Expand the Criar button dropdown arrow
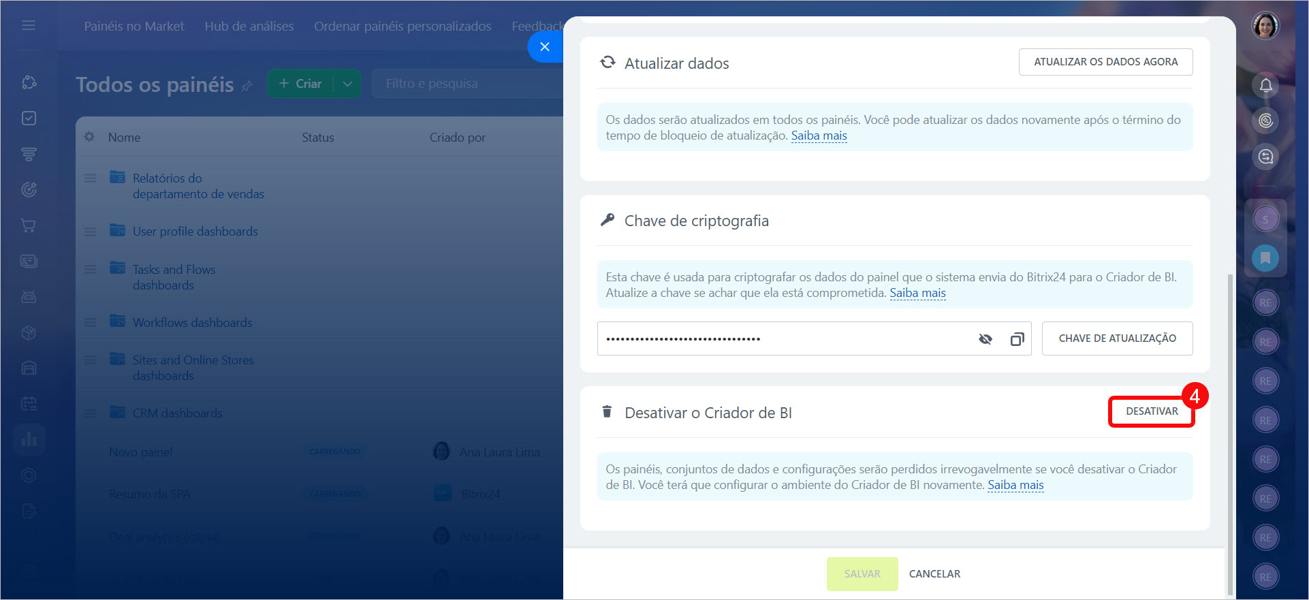 pyautogui.click(x=347, y=84)
